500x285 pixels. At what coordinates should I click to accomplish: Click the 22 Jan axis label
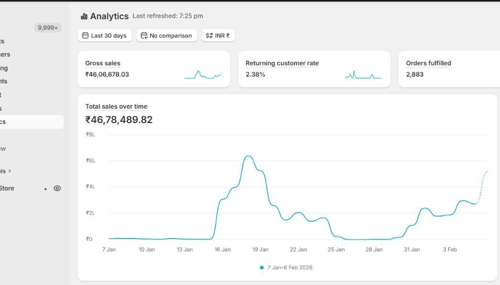point(299,249)
